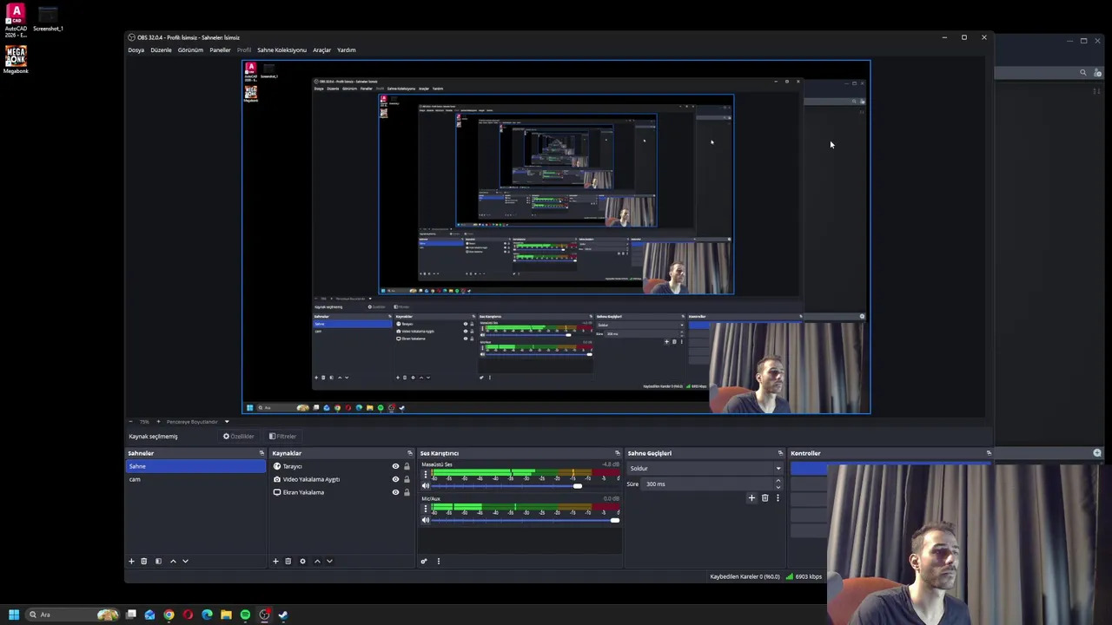Image resolution: width=1112 pixels, height=625 pixels.
Task: Open Soldur transition dropdown
Action: coord(704,469)
